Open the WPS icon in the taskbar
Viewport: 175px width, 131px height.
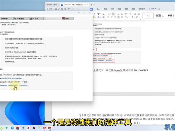click(x=44, y=128)
